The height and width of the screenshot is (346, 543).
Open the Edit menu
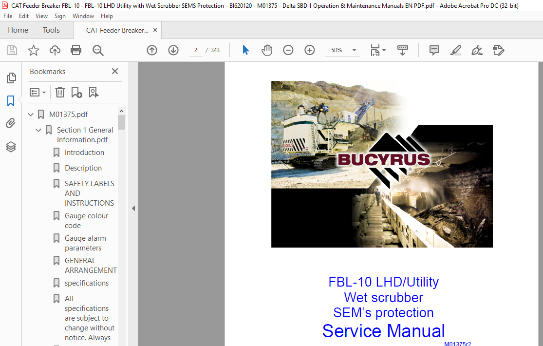(24, 16)
